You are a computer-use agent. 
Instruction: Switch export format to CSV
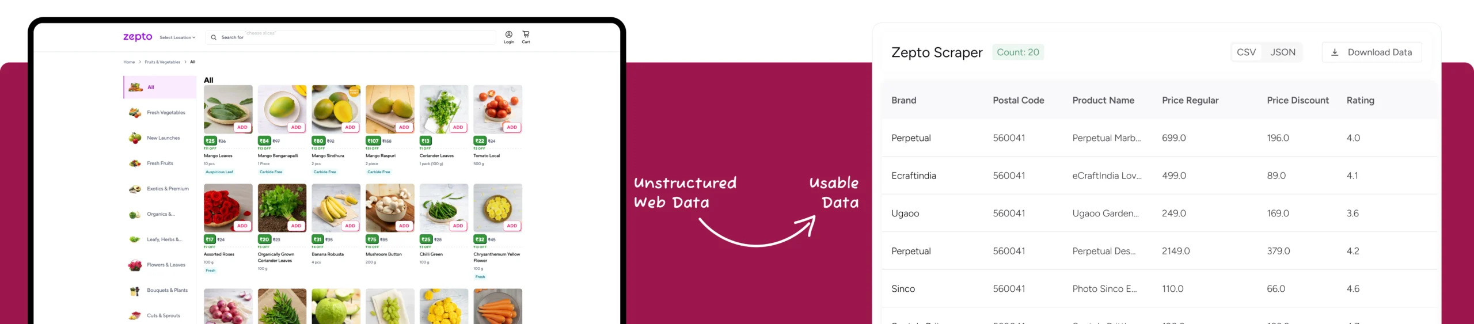click(1246, 52)
